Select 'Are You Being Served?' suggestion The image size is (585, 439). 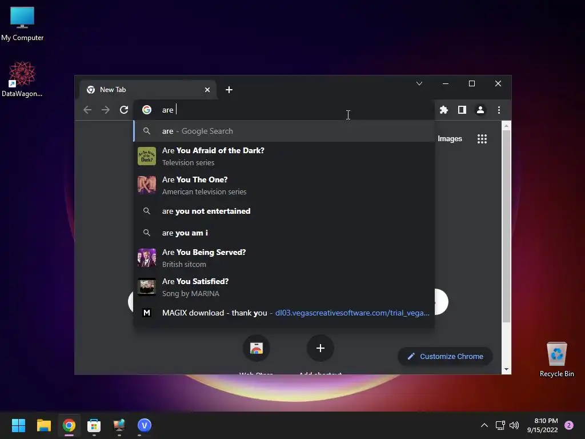284,258
